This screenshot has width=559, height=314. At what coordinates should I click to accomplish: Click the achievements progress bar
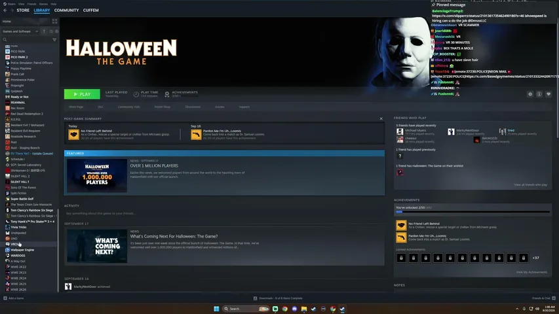472,212
